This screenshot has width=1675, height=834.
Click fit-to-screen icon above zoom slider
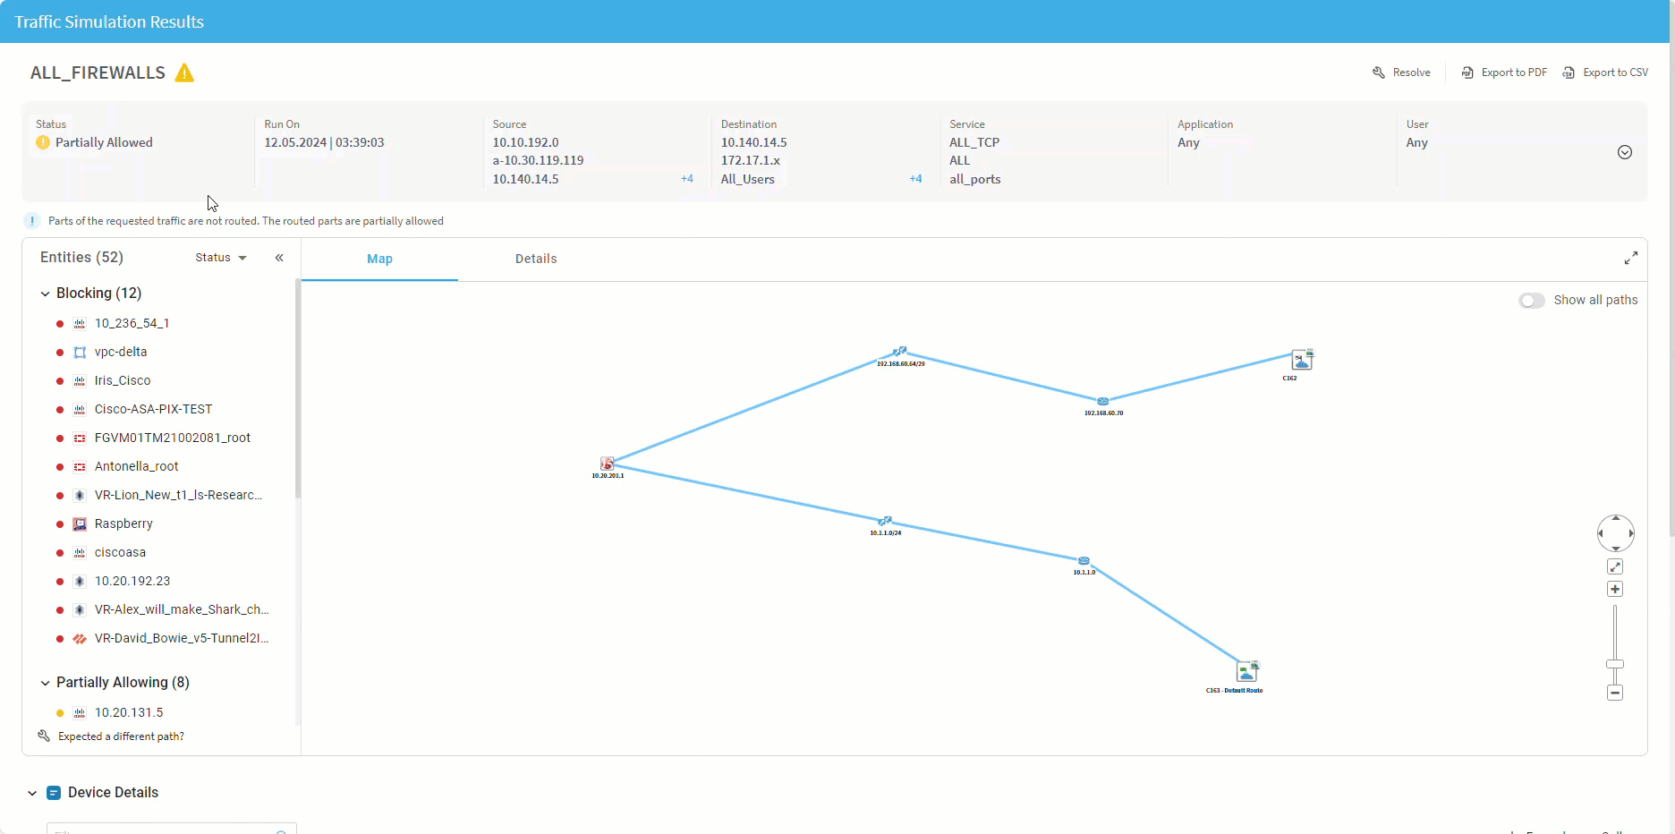point(1615,566)
